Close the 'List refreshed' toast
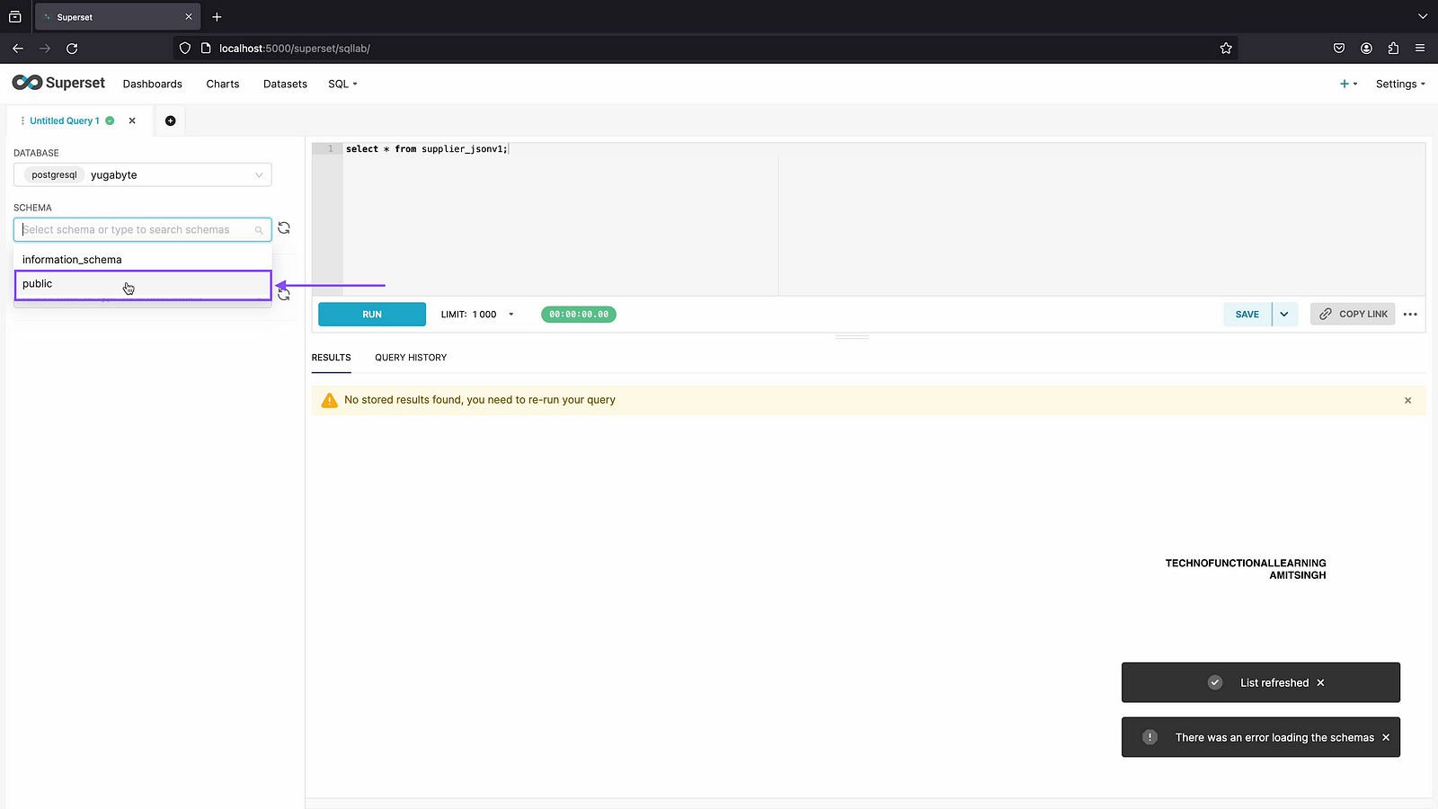Screen dimensions: 1438x809 tap(1320, 683)
